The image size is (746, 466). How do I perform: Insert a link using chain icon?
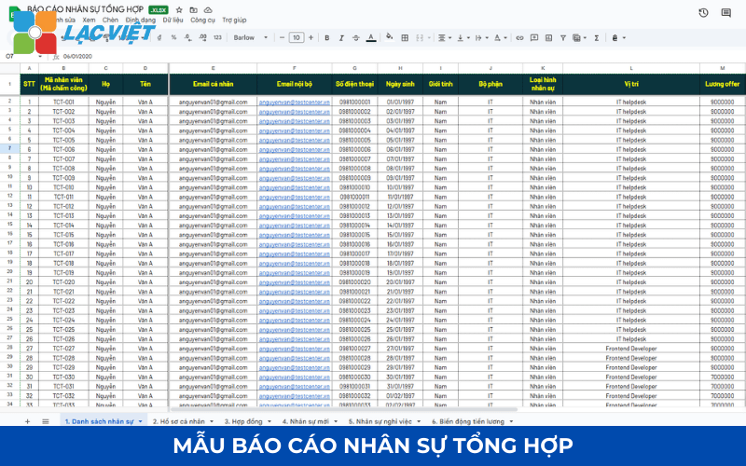click(519, 37)
